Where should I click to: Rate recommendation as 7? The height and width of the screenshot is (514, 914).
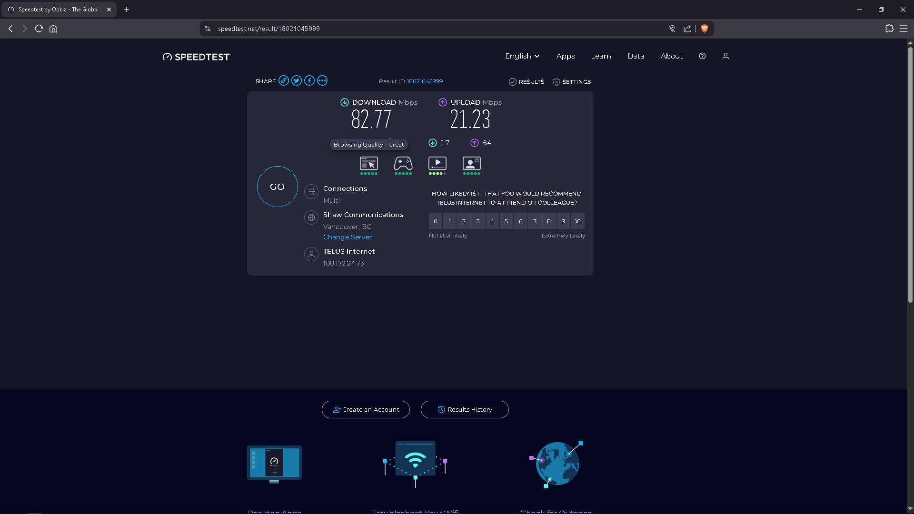(x=535, y=221)
